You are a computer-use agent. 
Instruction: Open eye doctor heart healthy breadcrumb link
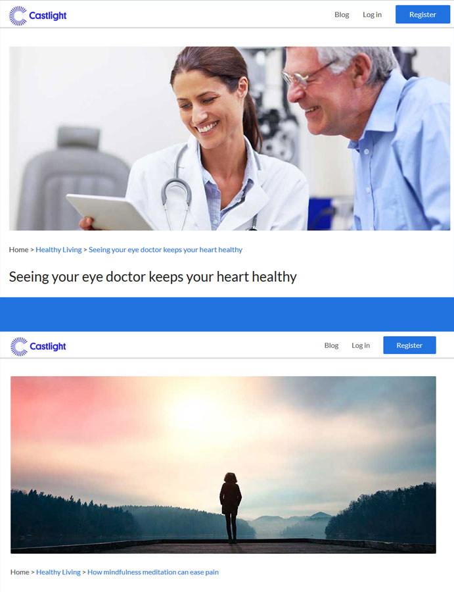click(x=166, y=249)
